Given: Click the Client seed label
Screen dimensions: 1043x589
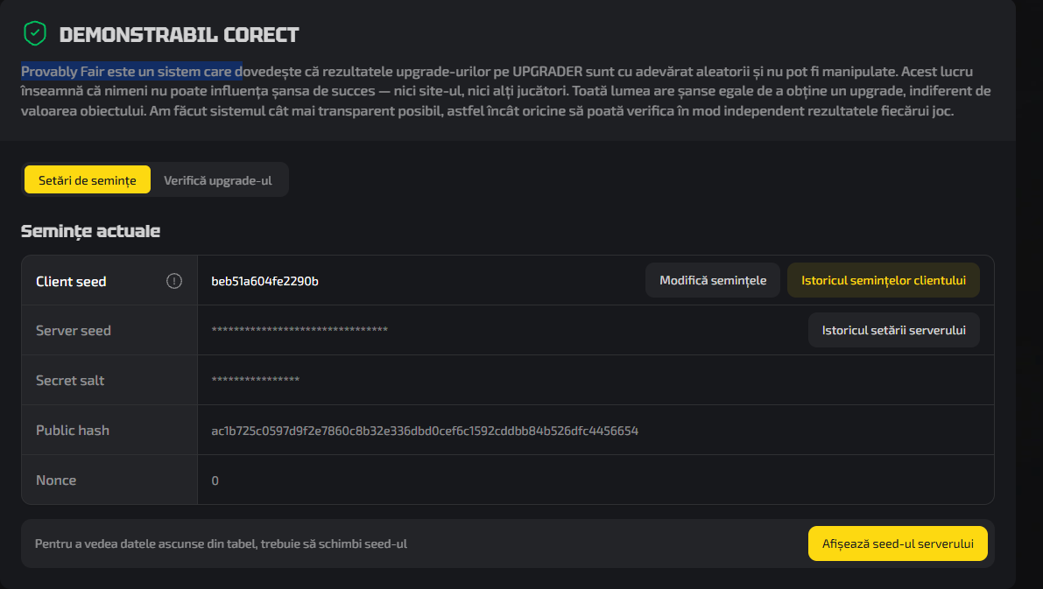Looking at the screenshot, I should 71,281.
